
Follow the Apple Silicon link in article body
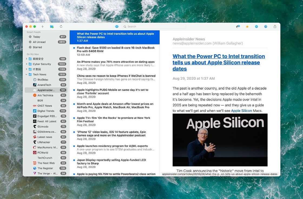(241, 111)
